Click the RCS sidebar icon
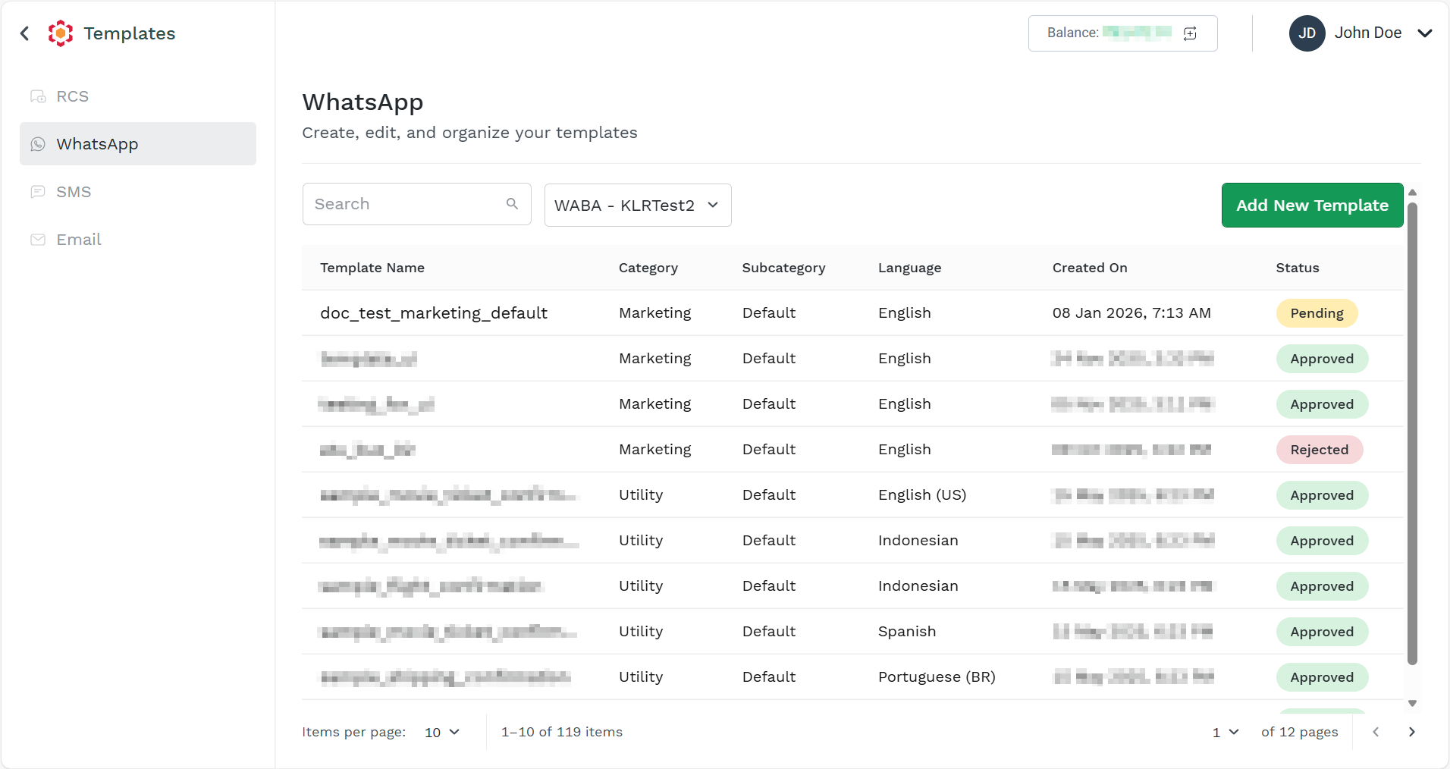Screen dimensions: 1450x769 click(x=38, y=96)
